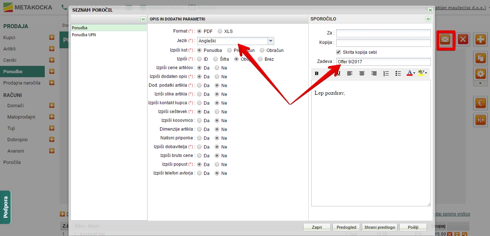Click the remote desktop monitor icon
Screen dimensions: 490x236
(143, 7)
